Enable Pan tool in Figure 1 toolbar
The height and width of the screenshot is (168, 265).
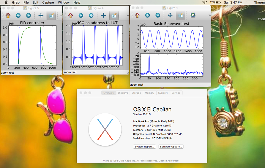coord(170,15)
